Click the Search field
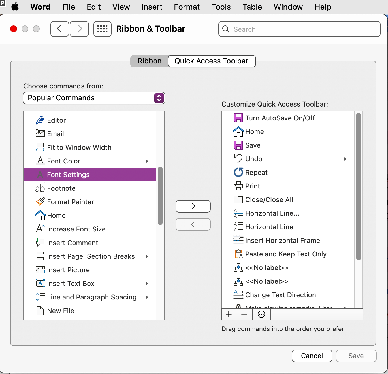The width and height of the screenshot is (388, 374). [x=299, y=29]
